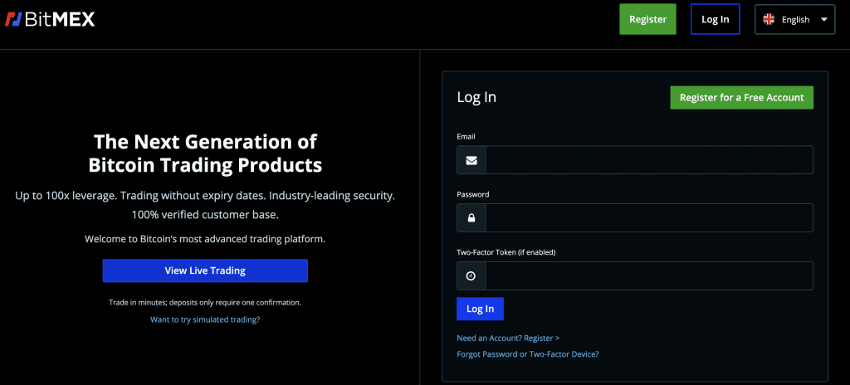850x385 pixels.
Task: Open the View Live Trading button
Action: click(x=205, y=270)
